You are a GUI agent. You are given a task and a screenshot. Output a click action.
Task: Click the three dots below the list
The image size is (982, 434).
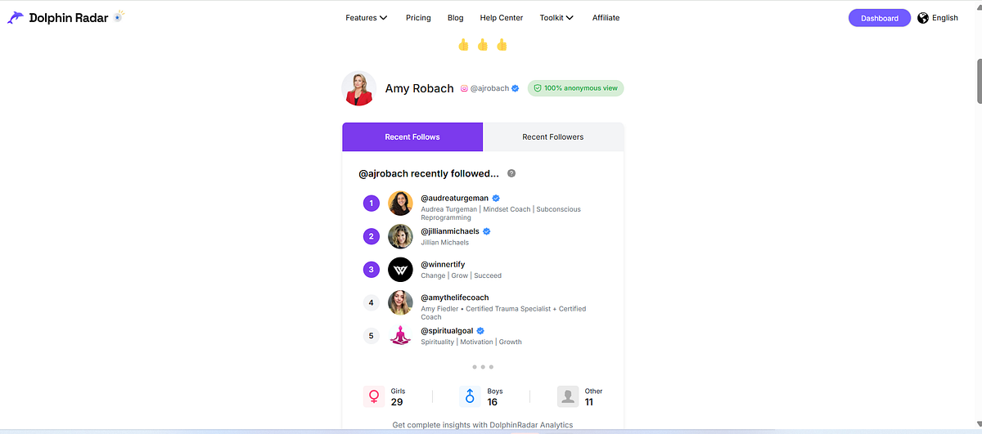coord(483,367)
